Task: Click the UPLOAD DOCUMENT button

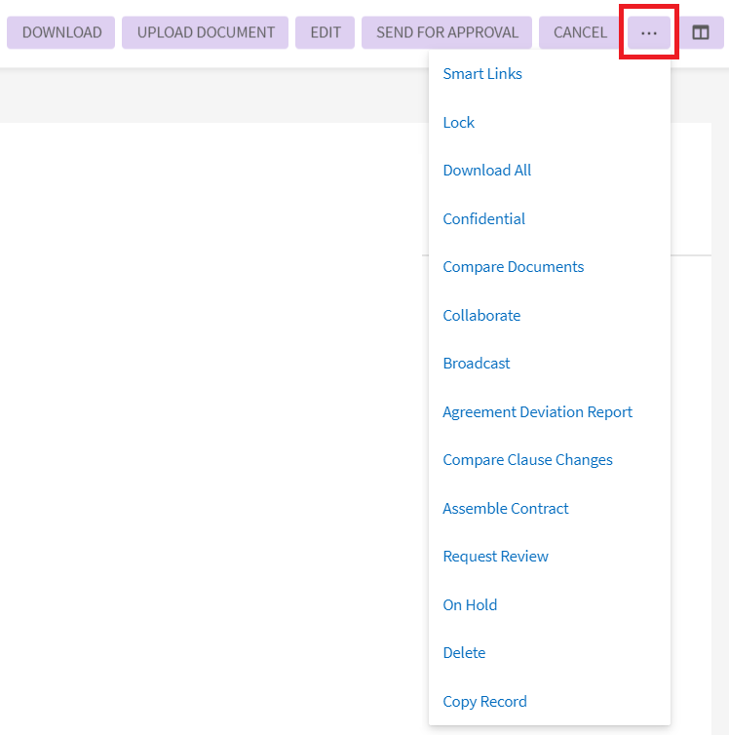Action: [206, 32]
